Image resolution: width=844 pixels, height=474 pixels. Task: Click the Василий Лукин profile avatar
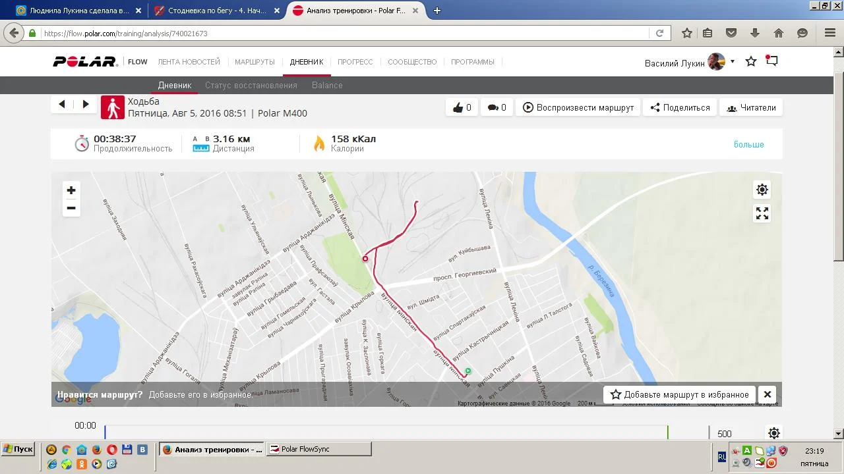point(716,62)
